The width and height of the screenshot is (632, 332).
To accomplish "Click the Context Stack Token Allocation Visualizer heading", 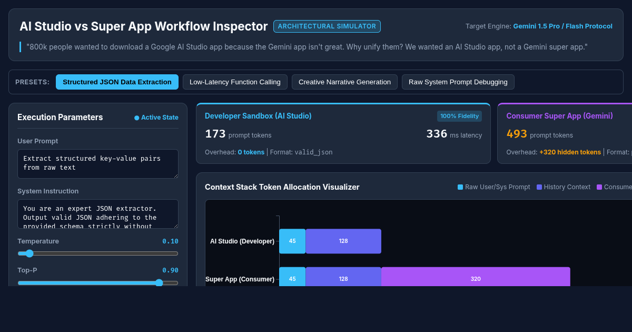I will [x=282, y=187].
